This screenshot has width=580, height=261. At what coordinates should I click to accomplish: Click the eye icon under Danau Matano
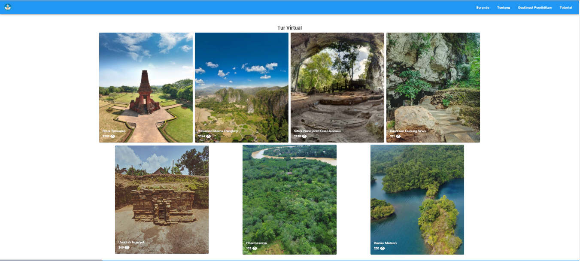coord(383,248)
